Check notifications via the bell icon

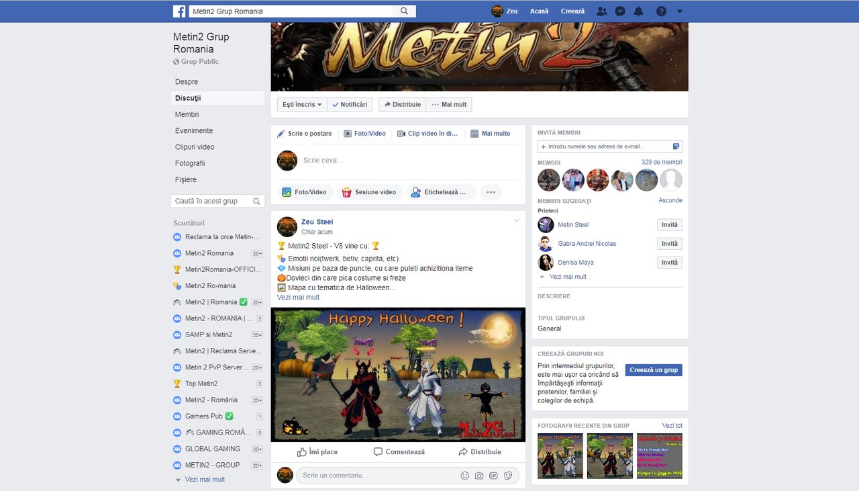638,11
